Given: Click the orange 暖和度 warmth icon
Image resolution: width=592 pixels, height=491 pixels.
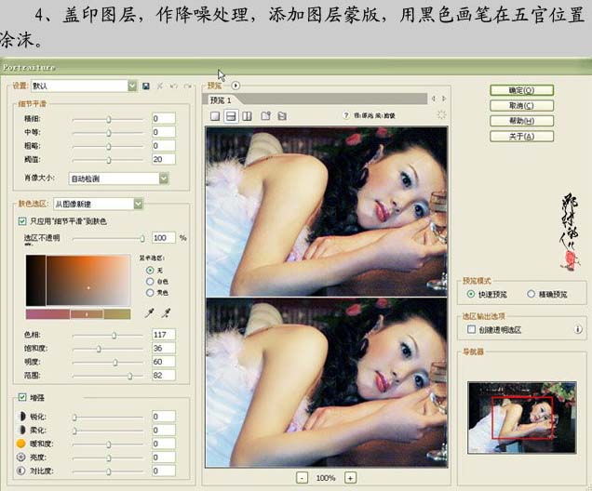Looking at the screenshot, I should (x=21, y=444).
